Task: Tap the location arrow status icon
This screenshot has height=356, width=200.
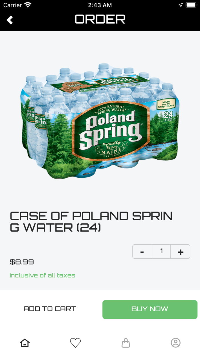Action: tap(181, 5)
